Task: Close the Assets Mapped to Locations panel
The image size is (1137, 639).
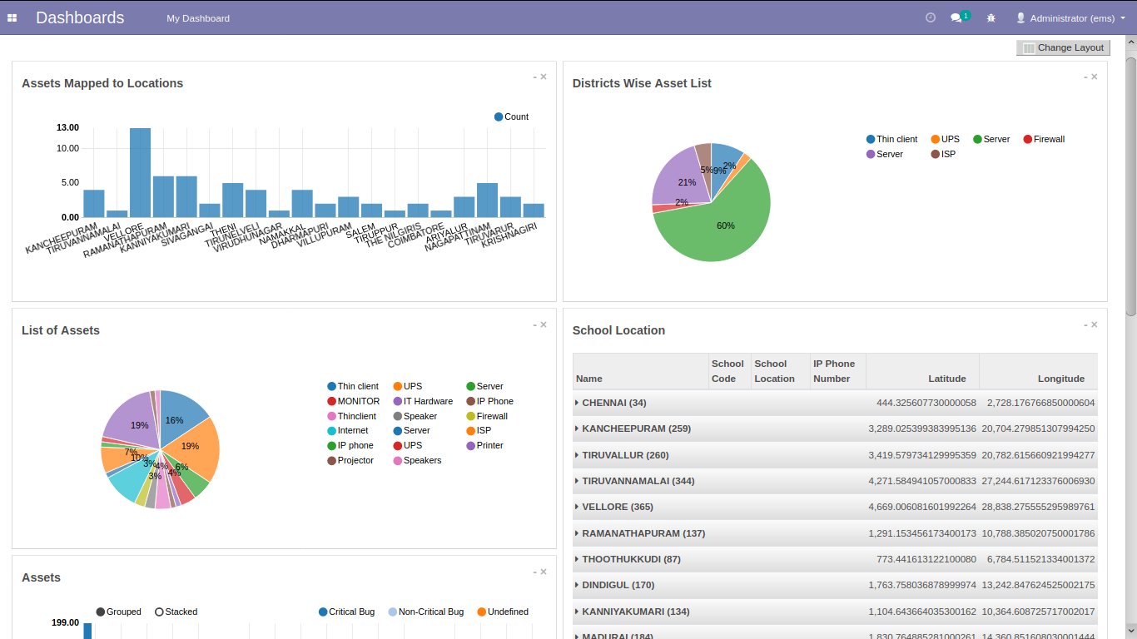Action: [x=544, y=77]
